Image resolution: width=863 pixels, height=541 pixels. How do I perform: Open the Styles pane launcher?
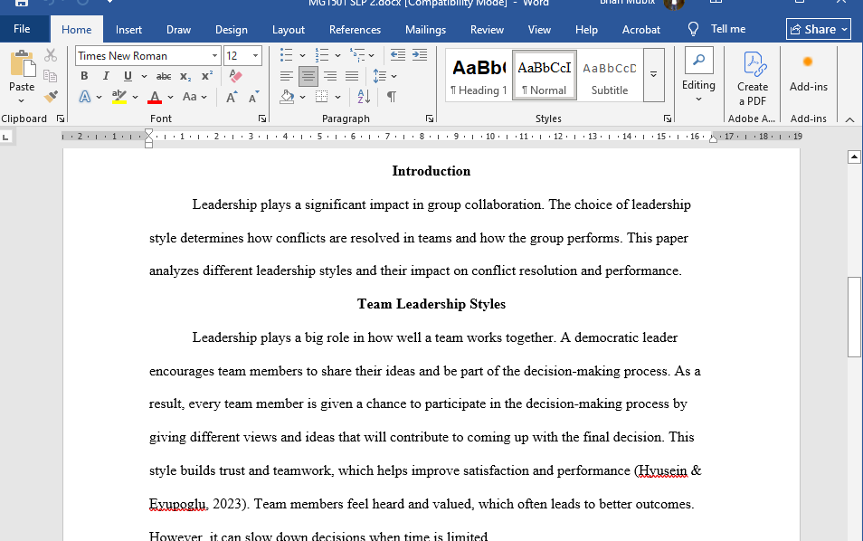point(667,119)
